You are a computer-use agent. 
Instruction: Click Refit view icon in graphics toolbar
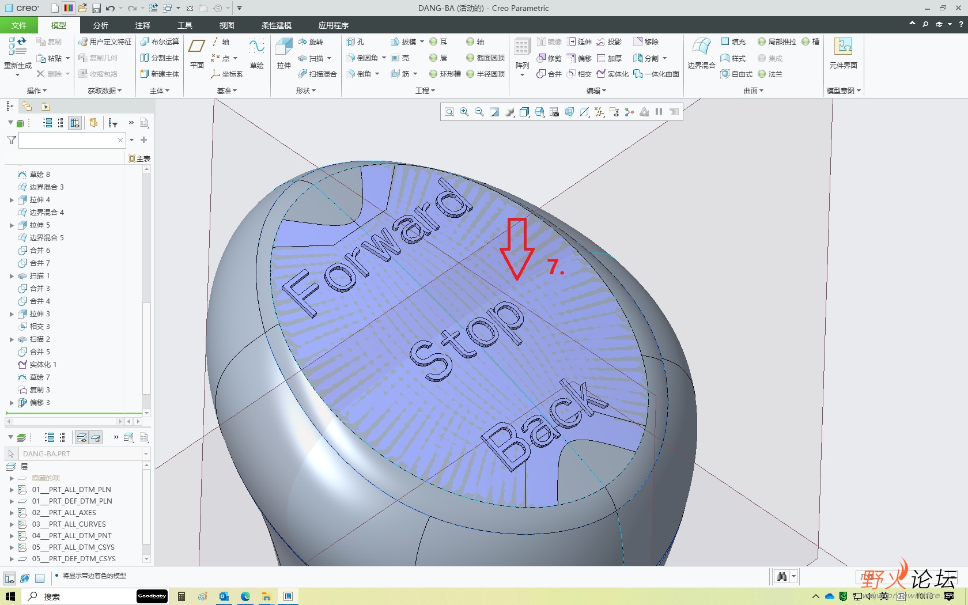pos(449,112)
